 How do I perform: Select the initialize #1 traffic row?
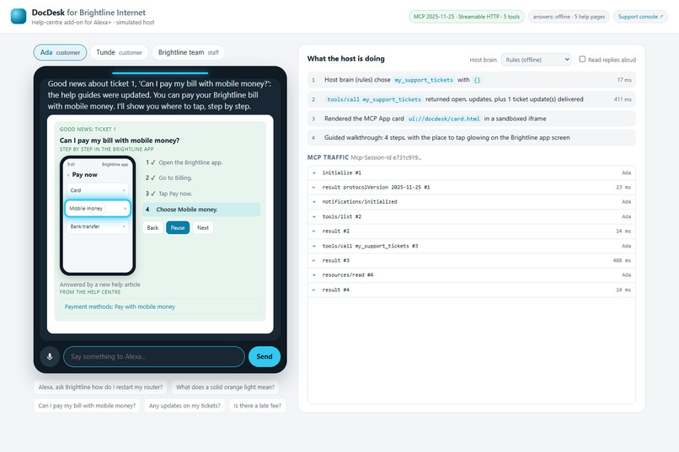pos(471,173)
